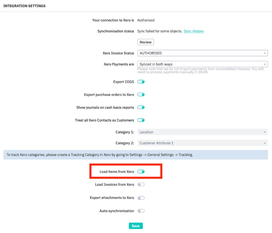
Task: Enable Load Invoices from Xero
Action: [141, 185]
